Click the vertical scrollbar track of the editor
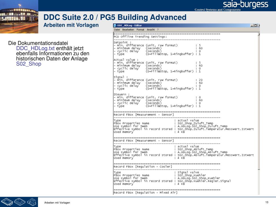The image size is (276, 207). pos(259,182)
